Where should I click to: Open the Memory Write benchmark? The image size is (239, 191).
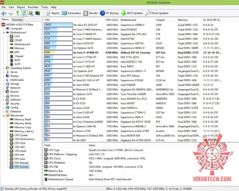23,123
